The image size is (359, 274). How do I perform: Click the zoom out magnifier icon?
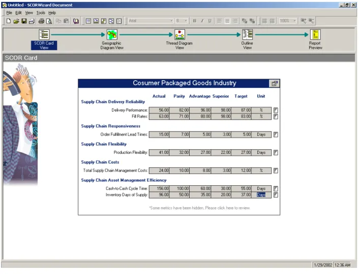click(311, 21)
